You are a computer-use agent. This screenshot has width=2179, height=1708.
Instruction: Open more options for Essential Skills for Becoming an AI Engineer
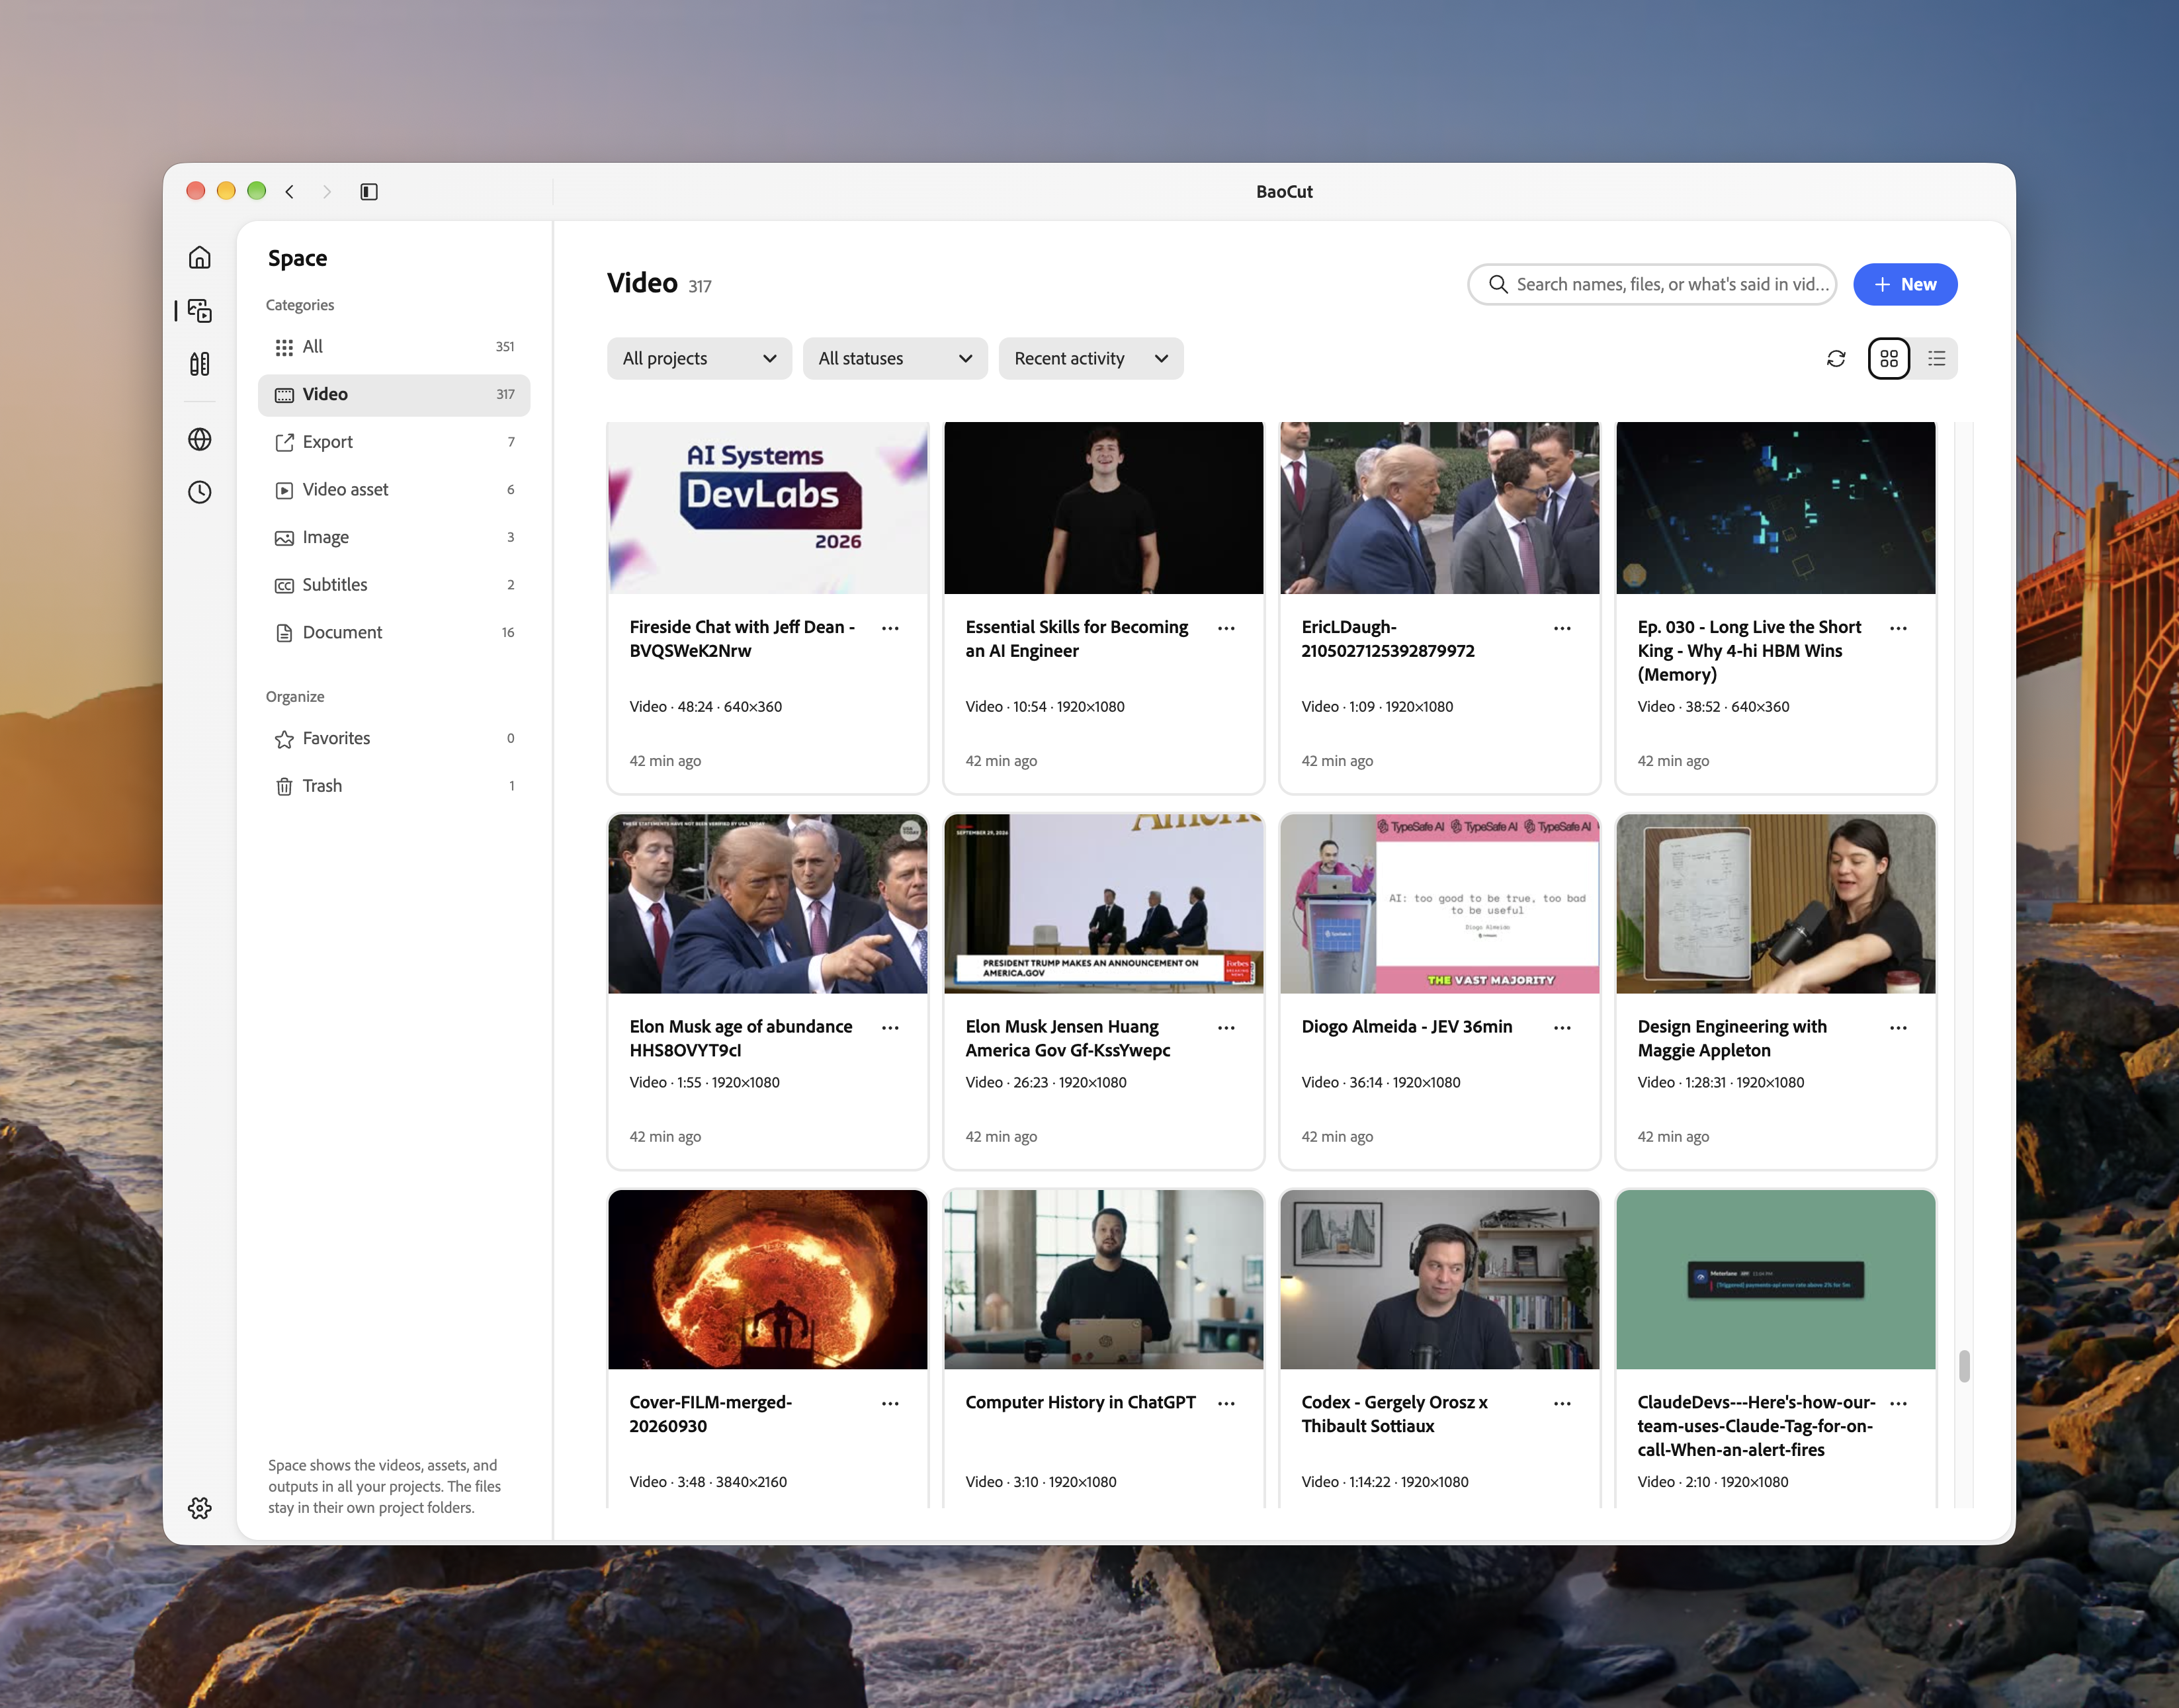1226,628
